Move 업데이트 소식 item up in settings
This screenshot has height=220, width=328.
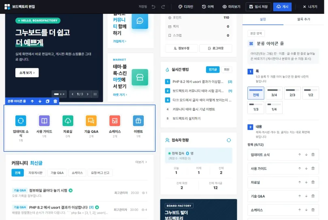click(300, 154)
